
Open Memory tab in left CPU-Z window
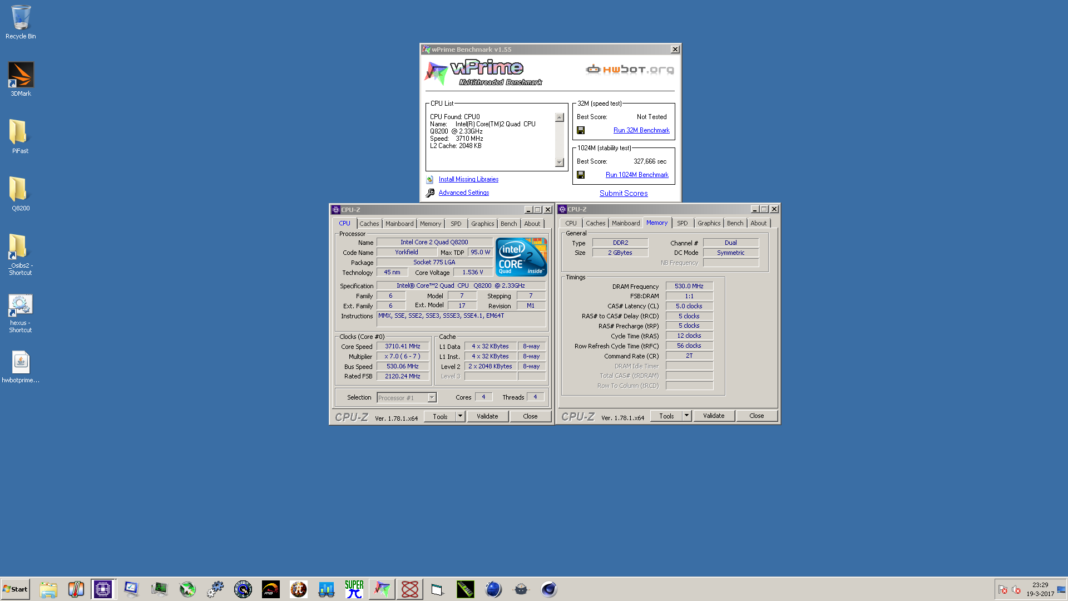click(431, 224)
